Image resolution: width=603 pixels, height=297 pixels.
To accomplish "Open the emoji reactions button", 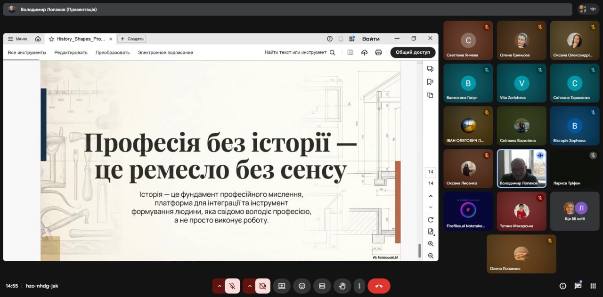I will 302,286.
